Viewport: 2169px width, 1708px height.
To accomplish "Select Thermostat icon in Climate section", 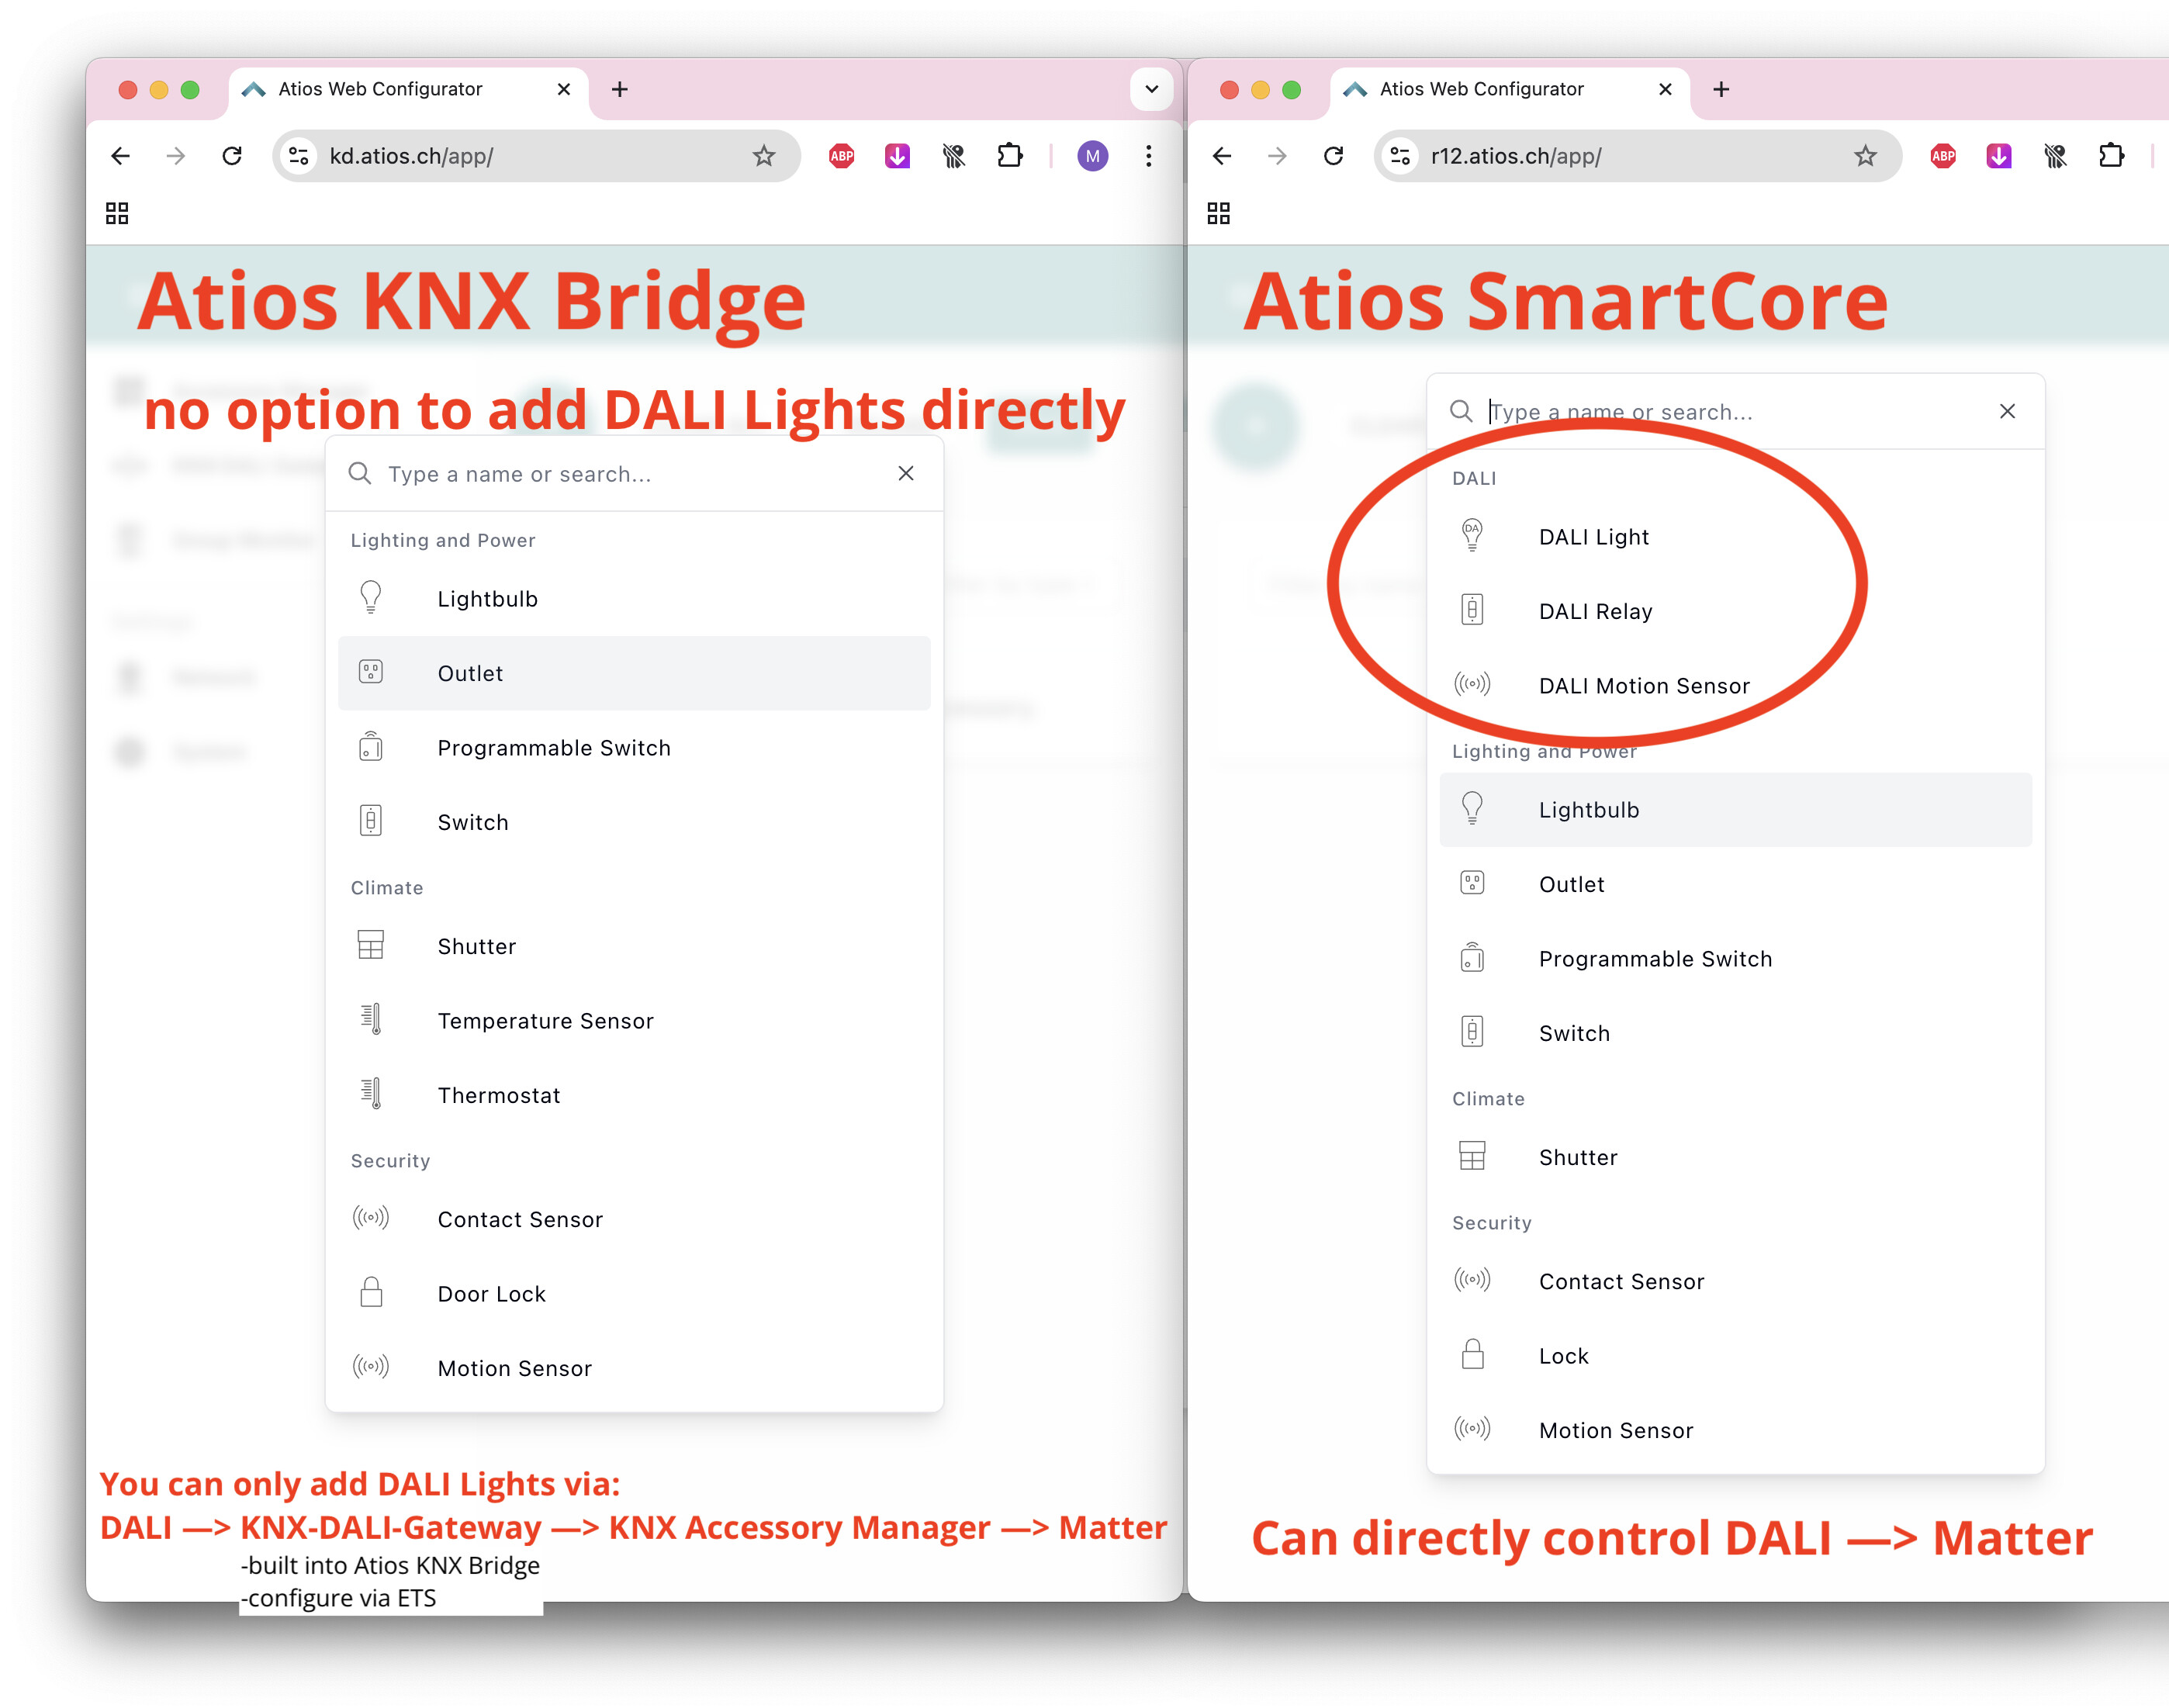I will 371,1093.
